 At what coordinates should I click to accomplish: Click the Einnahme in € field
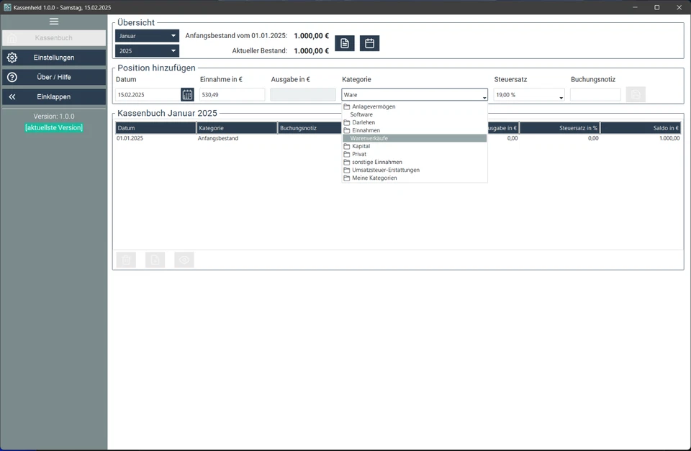pos(232,95)
